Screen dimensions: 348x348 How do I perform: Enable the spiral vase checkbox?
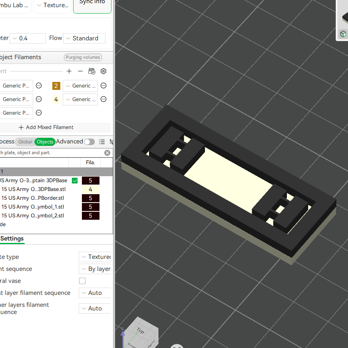[82, 281]
